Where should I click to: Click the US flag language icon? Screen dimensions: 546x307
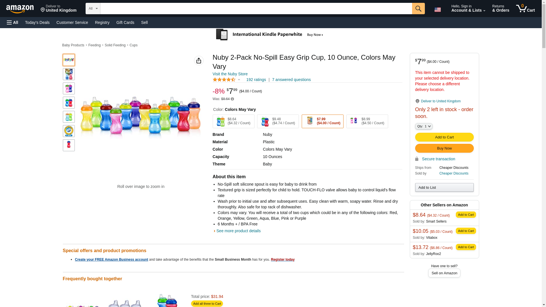click(437, 10)
